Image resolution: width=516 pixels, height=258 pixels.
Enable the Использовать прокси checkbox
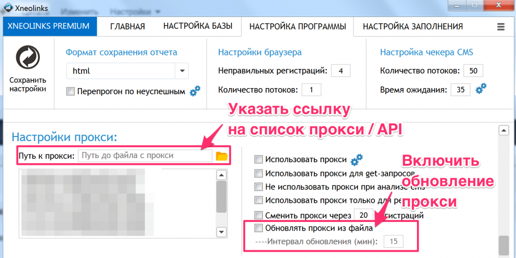point(259,160)
